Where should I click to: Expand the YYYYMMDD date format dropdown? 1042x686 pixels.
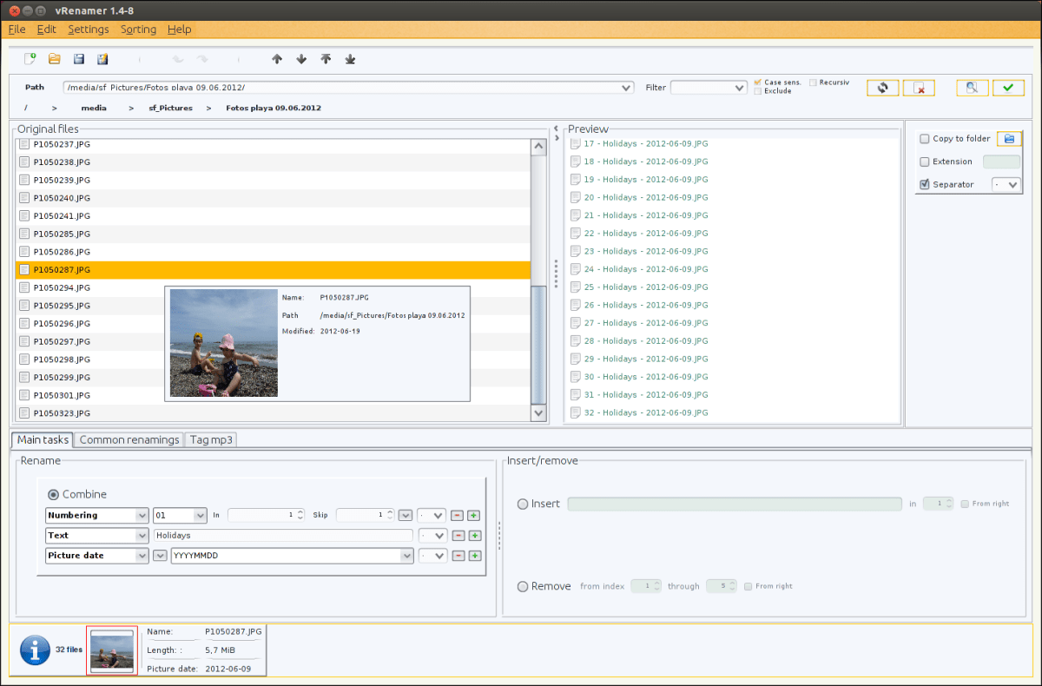406,556
